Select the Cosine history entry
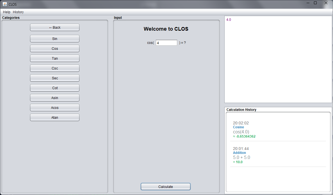Viewport: 333px width, 195px height. pos(238,127)
